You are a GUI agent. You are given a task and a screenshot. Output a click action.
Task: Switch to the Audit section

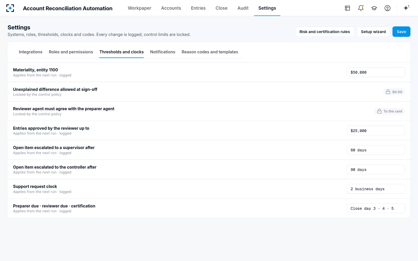coord(243,8)
